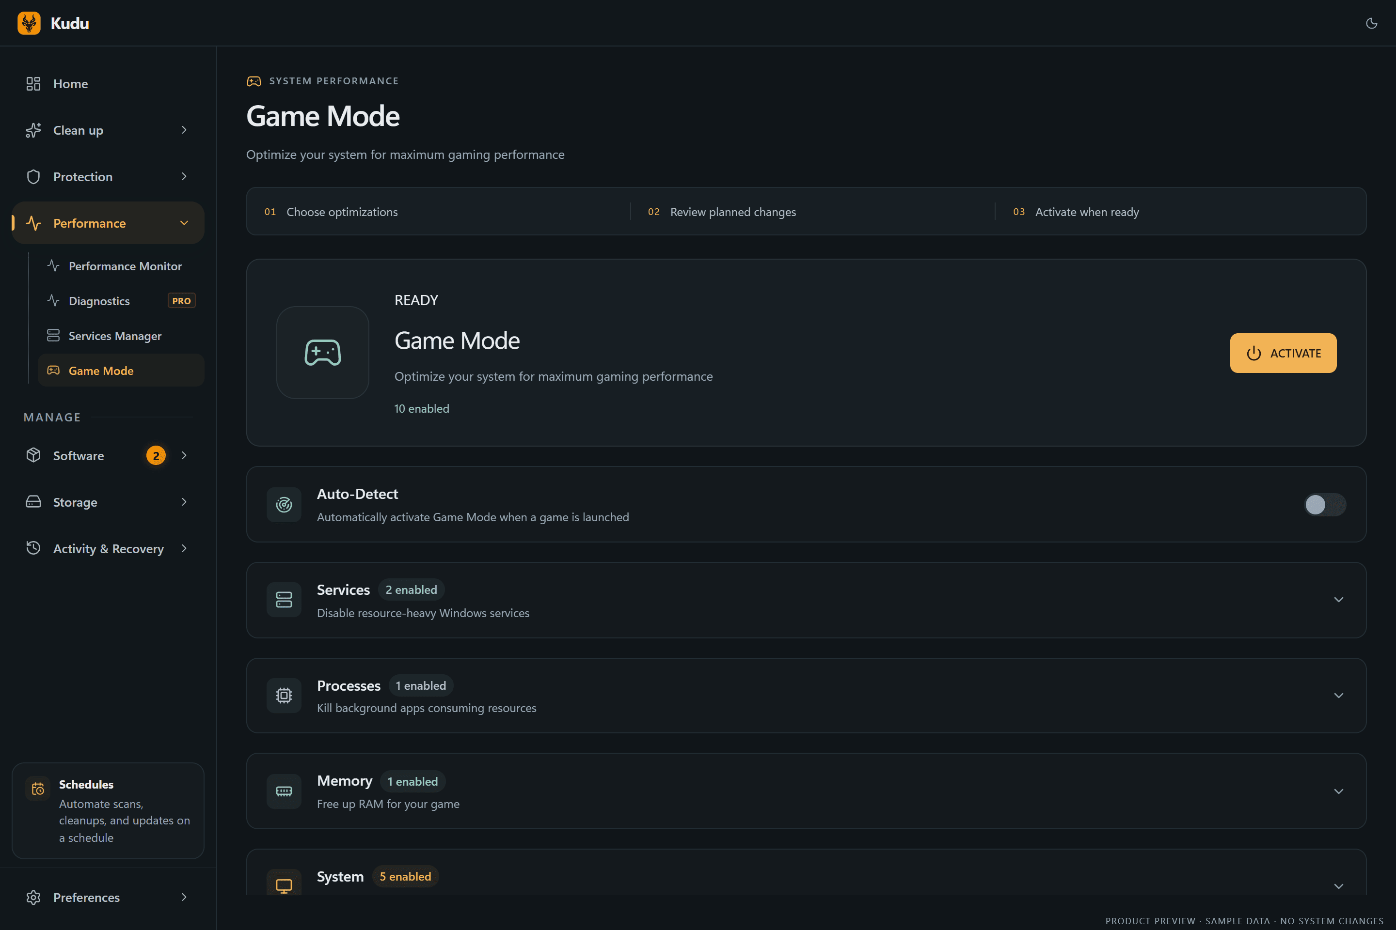Viewport: 1396px width, 930px height.
Task: Click the Storage drive icon
Action: point(33,502)
